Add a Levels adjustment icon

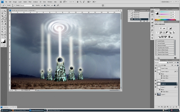point(164,28)
